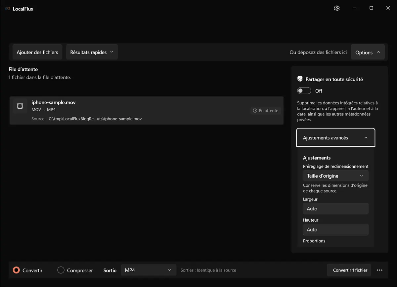Select the Compresser radio button
Image resolution: width=397 pixels, height=287 pixels.
[x=61, y=270]
